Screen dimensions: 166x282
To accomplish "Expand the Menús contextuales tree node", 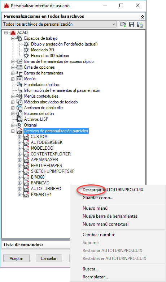I will coord(13,96).
